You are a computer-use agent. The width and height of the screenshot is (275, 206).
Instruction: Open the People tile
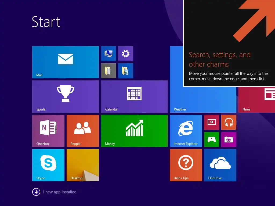pos(83,131)
